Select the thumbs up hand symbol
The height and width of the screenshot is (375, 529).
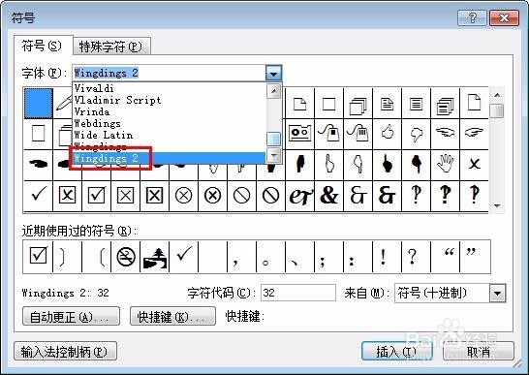point(387,134)
